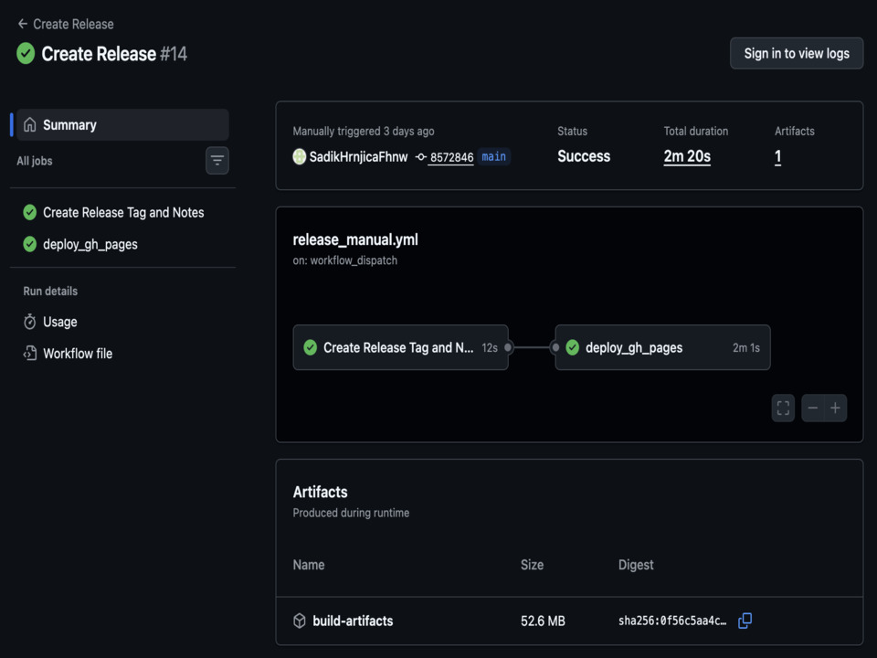Click the main branch label
Screen dimensions: 877x658
[x=494, y=156]
